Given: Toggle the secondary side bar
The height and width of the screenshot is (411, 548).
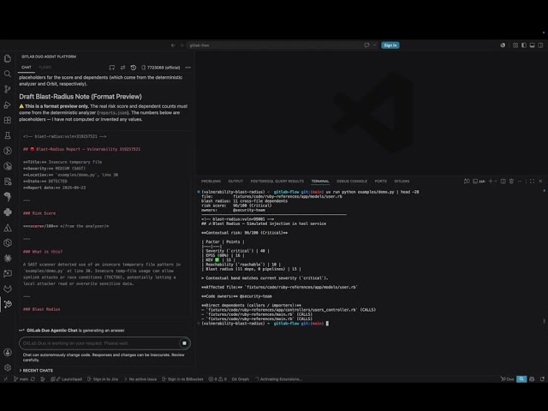Looking at the screenshot, I should click(540, 45).
